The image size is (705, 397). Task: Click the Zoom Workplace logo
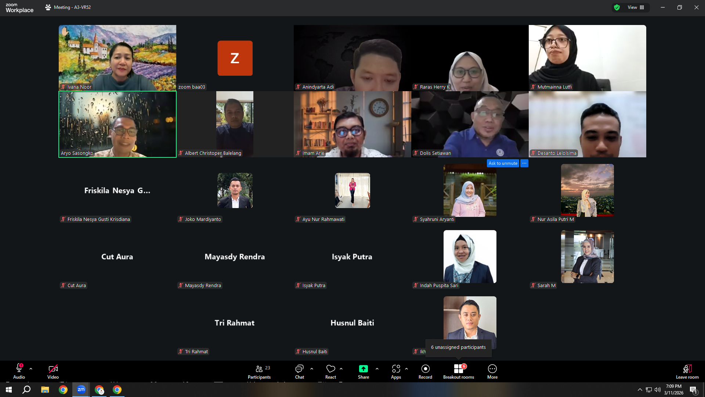[19, 8]
